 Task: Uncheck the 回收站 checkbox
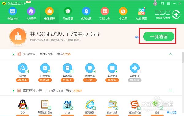pyautogui.click(x=27, y=72)
